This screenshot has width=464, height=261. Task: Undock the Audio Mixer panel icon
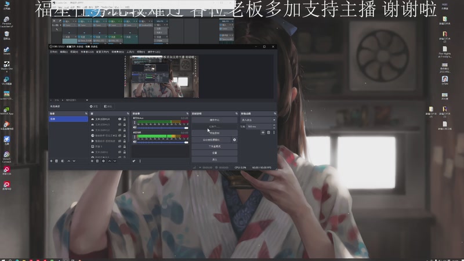[x=187, y=114]
